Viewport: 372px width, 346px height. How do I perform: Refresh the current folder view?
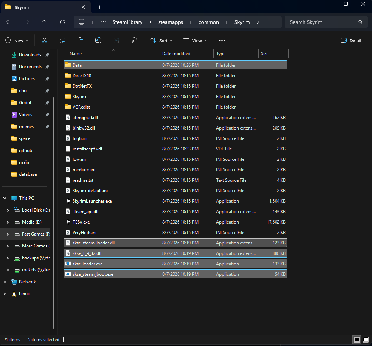click(62, 22)
